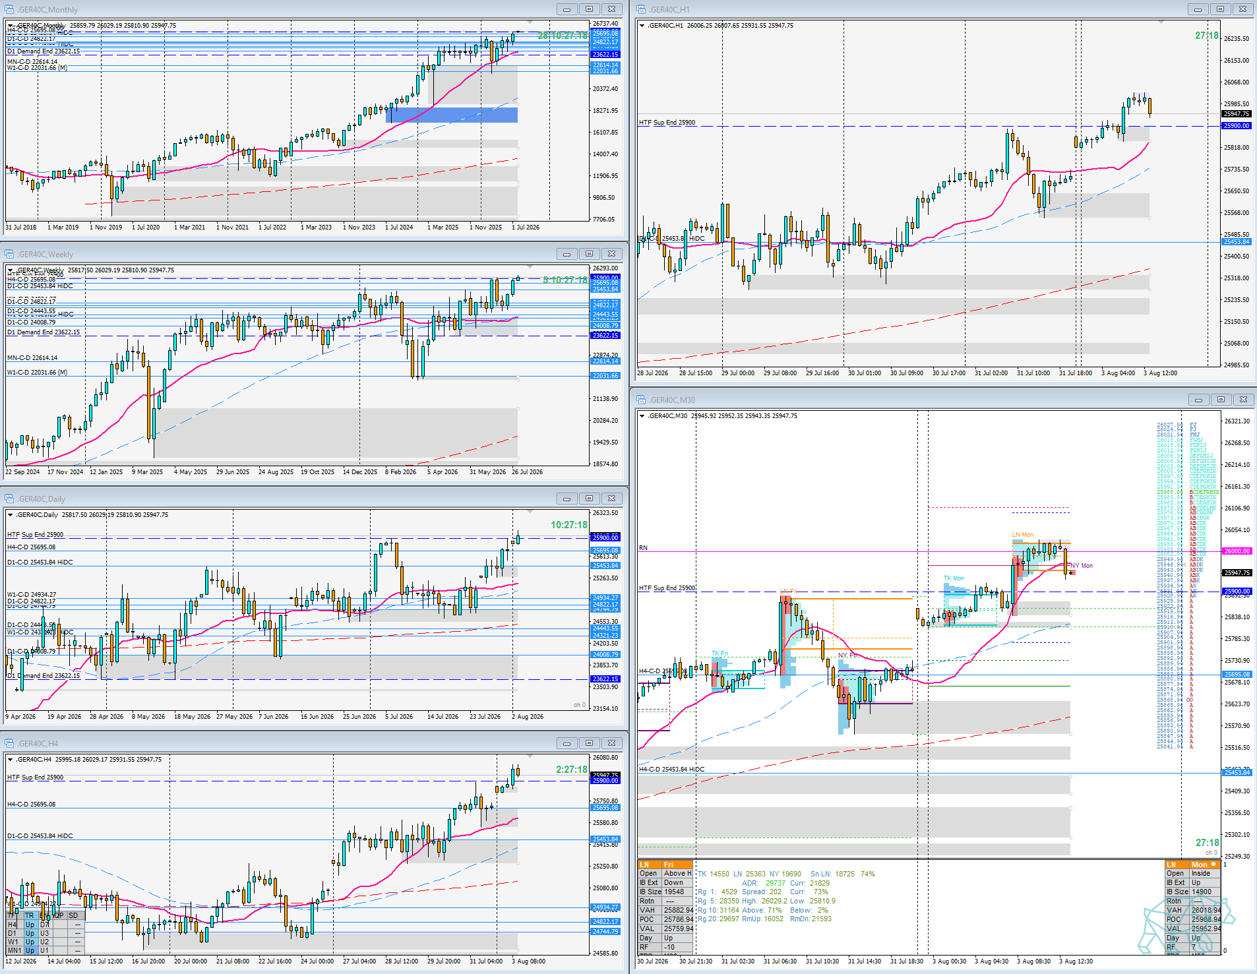Click the ADR value 29737

(x=776, y=883)
